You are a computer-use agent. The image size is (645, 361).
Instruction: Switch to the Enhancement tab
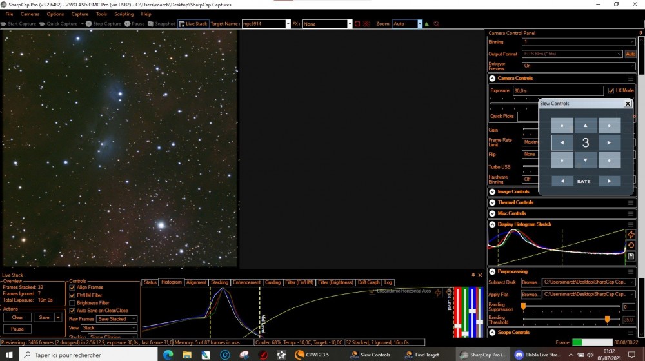click(247, 282)
